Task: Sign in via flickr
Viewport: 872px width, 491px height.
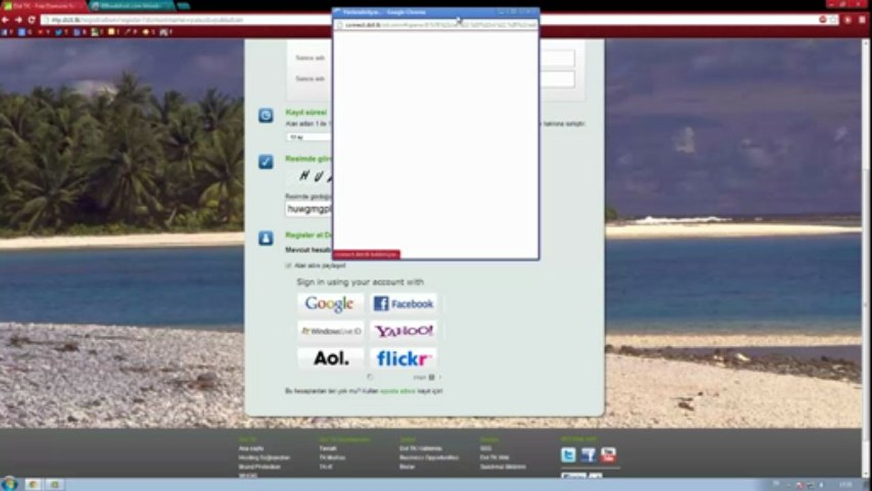Action: 404,358
